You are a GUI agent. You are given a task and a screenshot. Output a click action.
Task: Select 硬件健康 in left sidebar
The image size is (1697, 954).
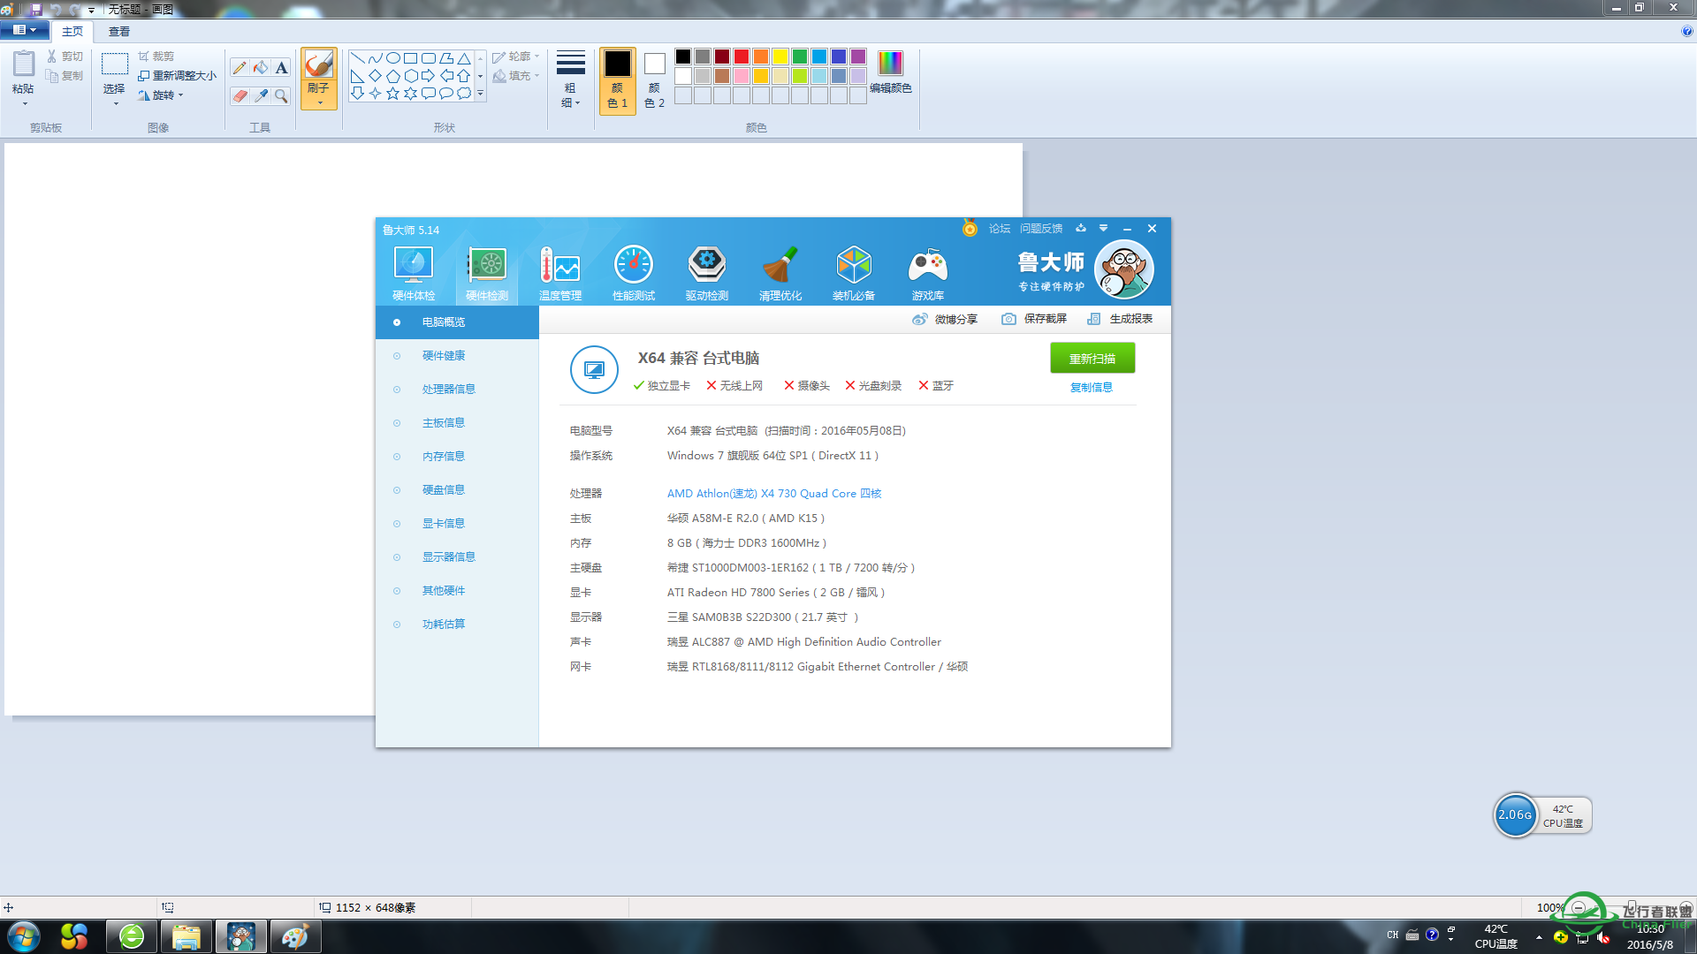tap(444, 356)
